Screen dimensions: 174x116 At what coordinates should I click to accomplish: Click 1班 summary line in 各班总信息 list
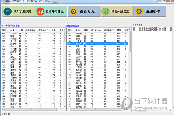(151, 29)
